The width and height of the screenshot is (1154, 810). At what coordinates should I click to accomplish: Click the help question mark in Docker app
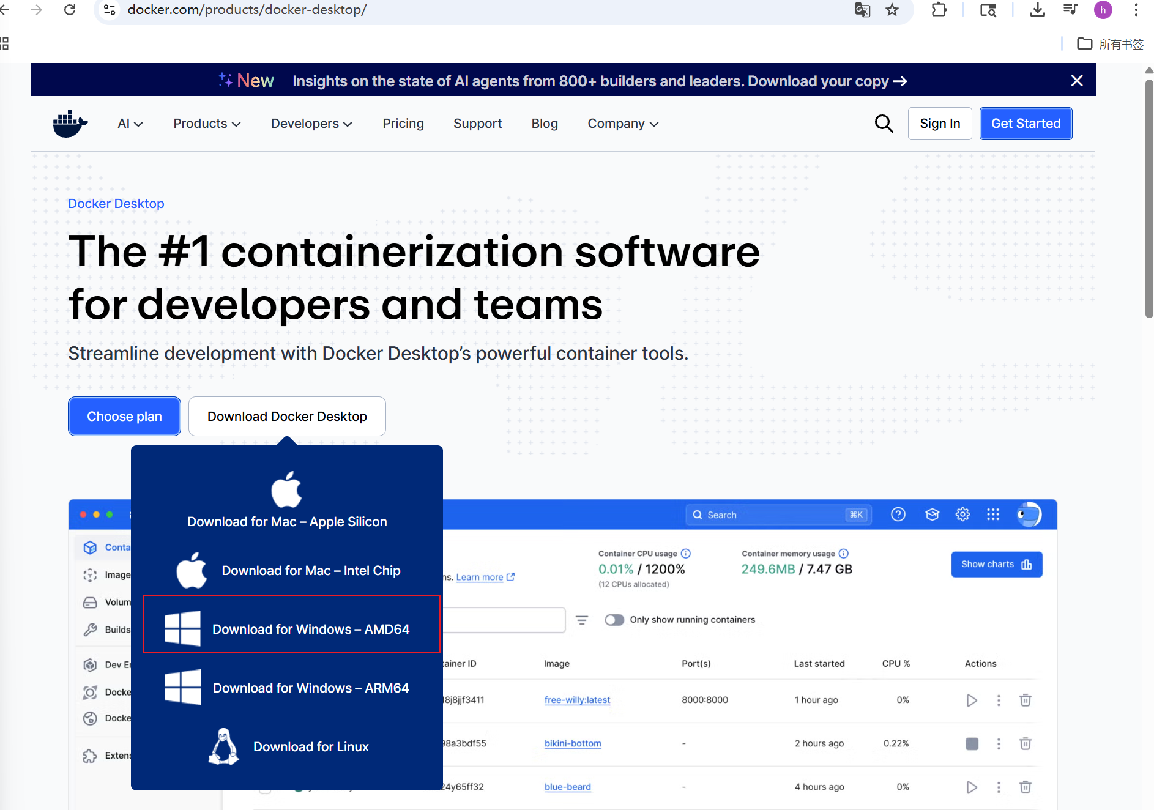(x=898, y=515)
